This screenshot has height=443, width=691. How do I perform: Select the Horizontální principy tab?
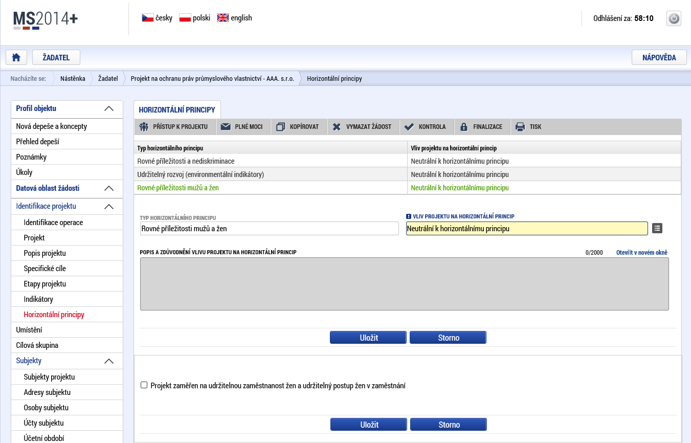pos(177,110)
